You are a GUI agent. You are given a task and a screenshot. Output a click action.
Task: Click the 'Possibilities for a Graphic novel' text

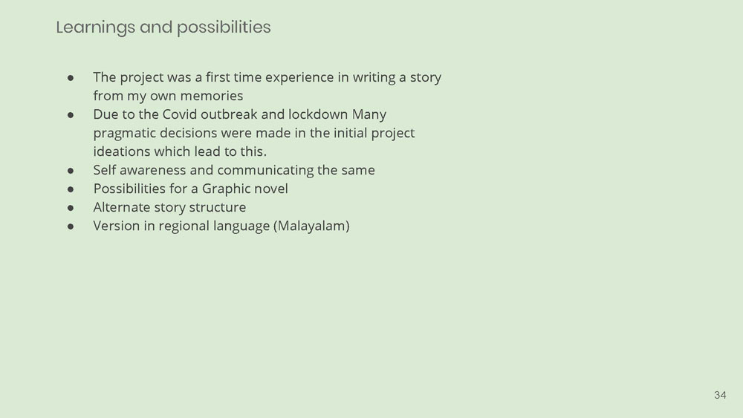pyautogui.click(x=190, y=189)
